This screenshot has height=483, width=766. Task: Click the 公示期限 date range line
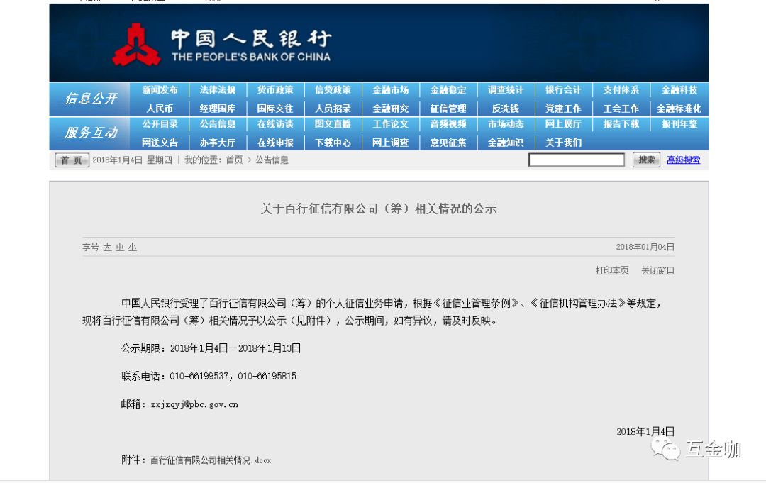click(211, 348)
